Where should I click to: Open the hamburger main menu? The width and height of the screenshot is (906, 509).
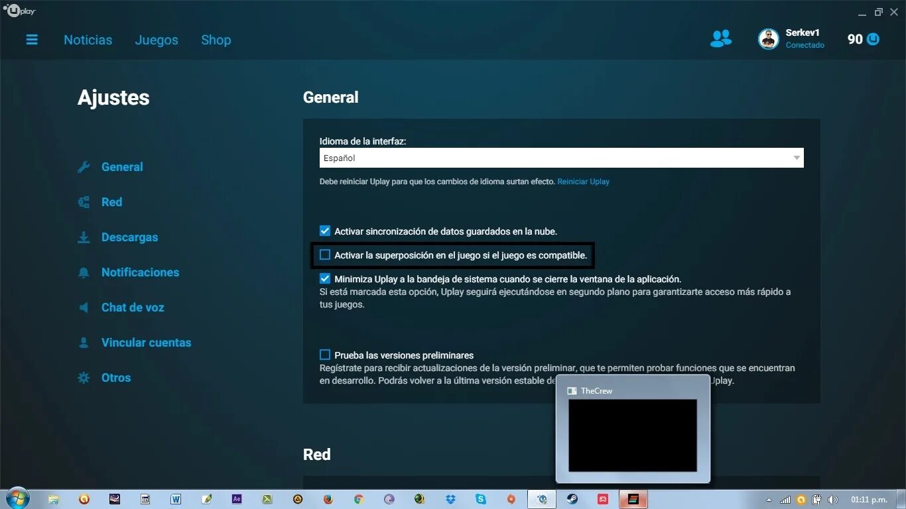32,40
